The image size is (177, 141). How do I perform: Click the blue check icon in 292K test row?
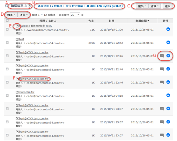point(168,42)
